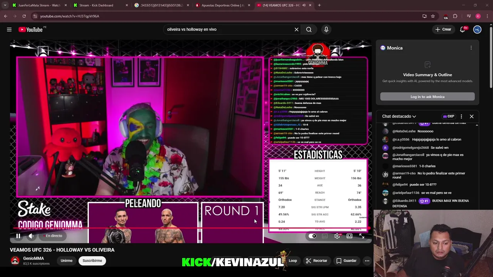Switch to the third browser tab with numbers

(161, 5)
